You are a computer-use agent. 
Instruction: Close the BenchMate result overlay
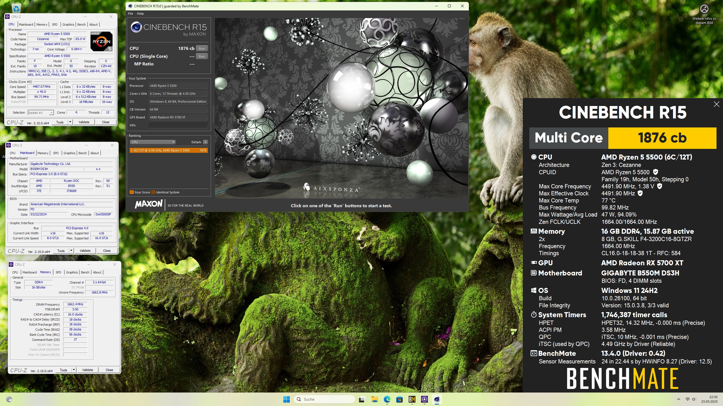click(x=717, y=104)
